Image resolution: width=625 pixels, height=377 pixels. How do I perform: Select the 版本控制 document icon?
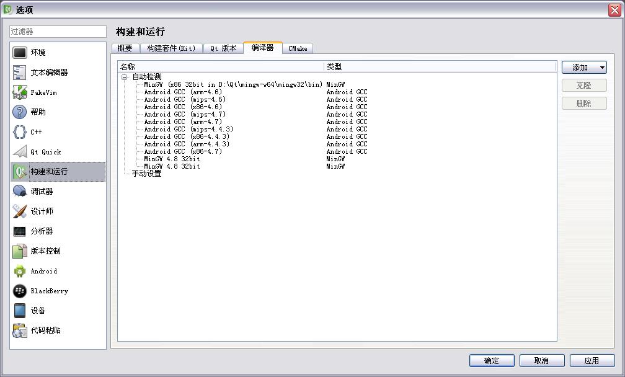tap(20, 251)
